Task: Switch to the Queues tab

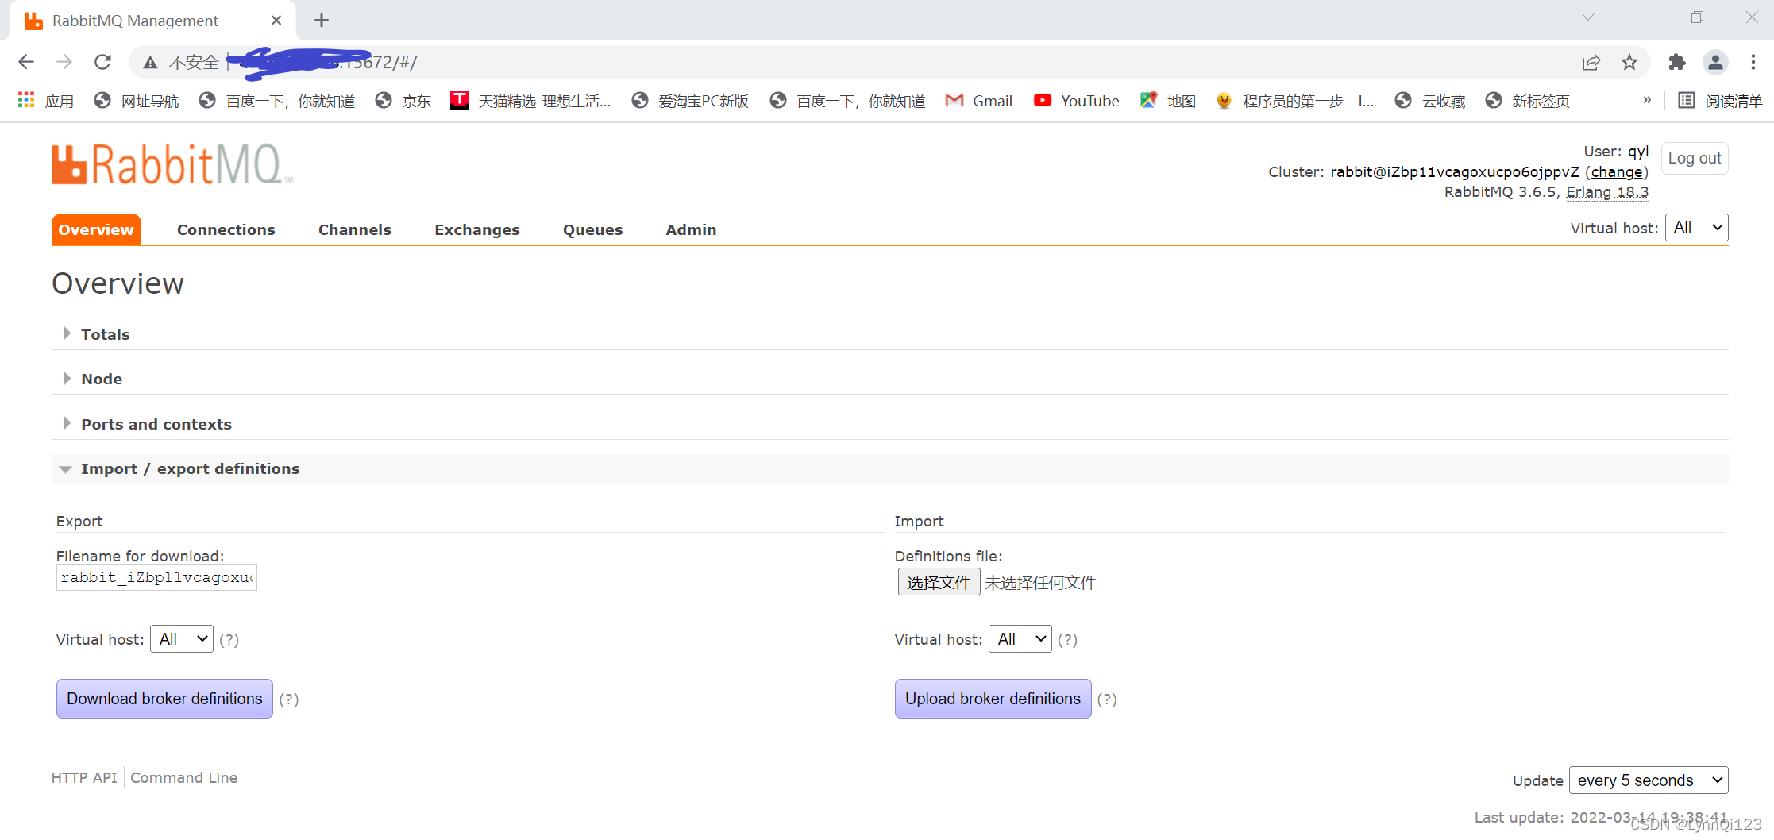Action: [x=592, y=229]
